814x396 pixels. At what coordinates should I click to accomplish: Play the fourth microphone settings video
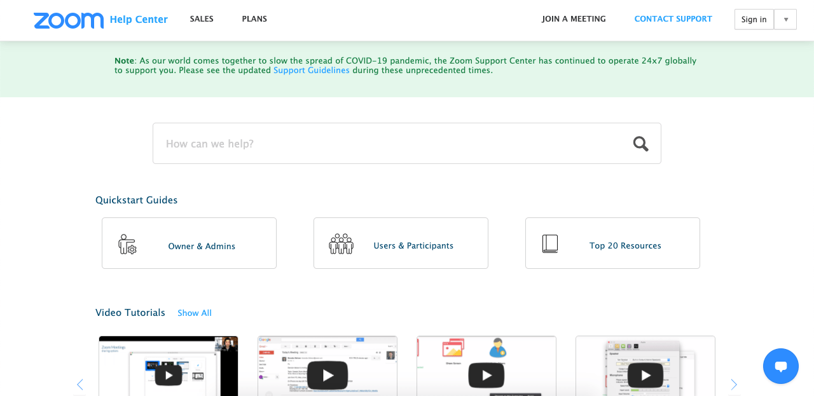645,375
